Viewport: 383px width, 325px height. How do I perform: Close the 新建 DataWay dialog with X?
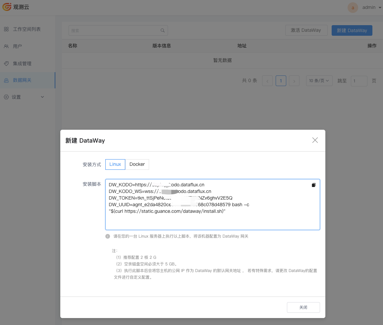315,140
